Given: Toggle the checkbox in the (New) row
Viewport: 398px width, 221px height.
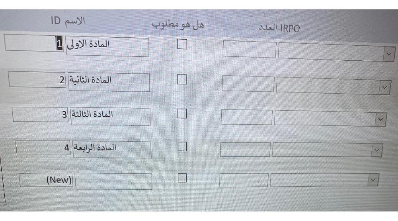Looking at the screenshot, I should tap(182, 178).
